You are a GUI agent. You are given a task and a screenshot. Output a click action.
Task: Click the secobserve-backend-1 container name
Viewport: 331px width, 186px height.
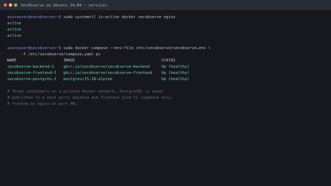tap(31, 66)
